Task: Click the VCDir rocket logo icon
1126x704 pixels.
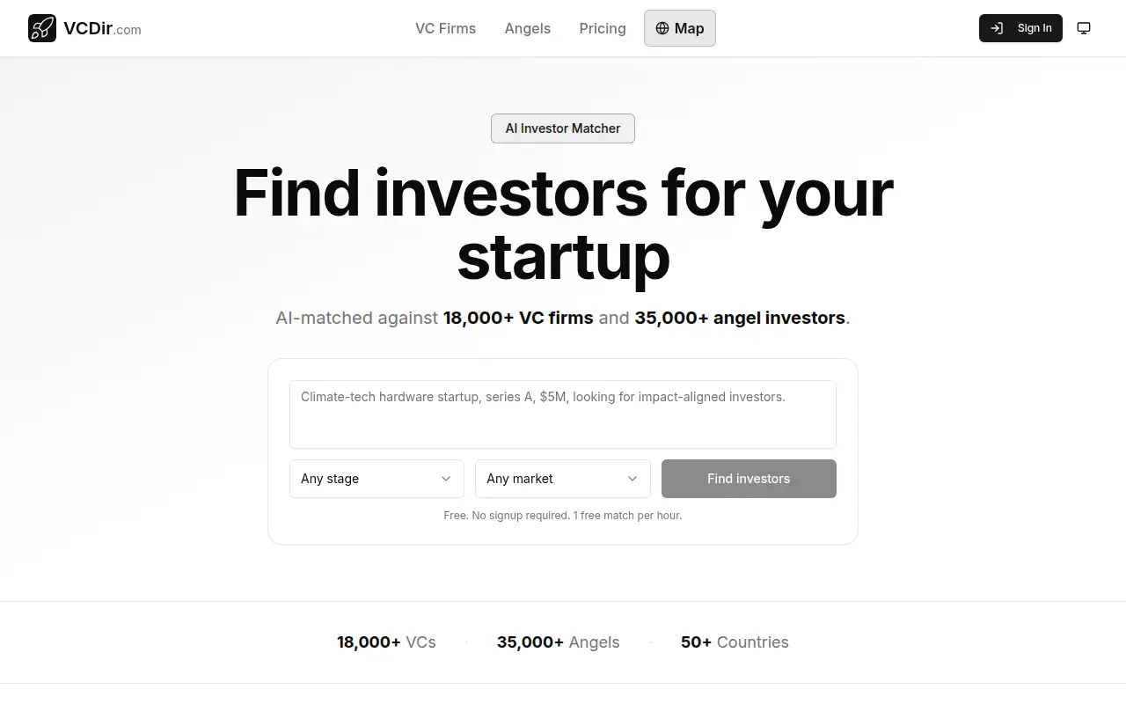Action: click(x=42, y=28)
